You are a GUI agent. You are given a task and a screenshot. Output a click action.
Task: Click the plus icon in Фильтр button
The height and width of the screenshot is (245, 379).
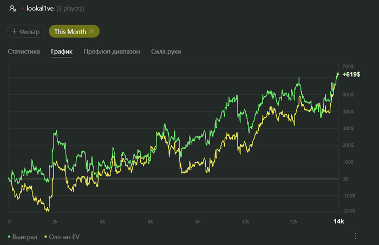click(14, 31)
